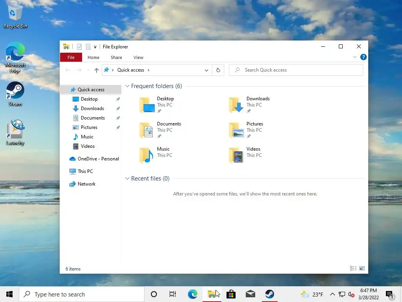Open Task View on the taskbar
Viewport: 402px width, 302px height.
(173, 294)
